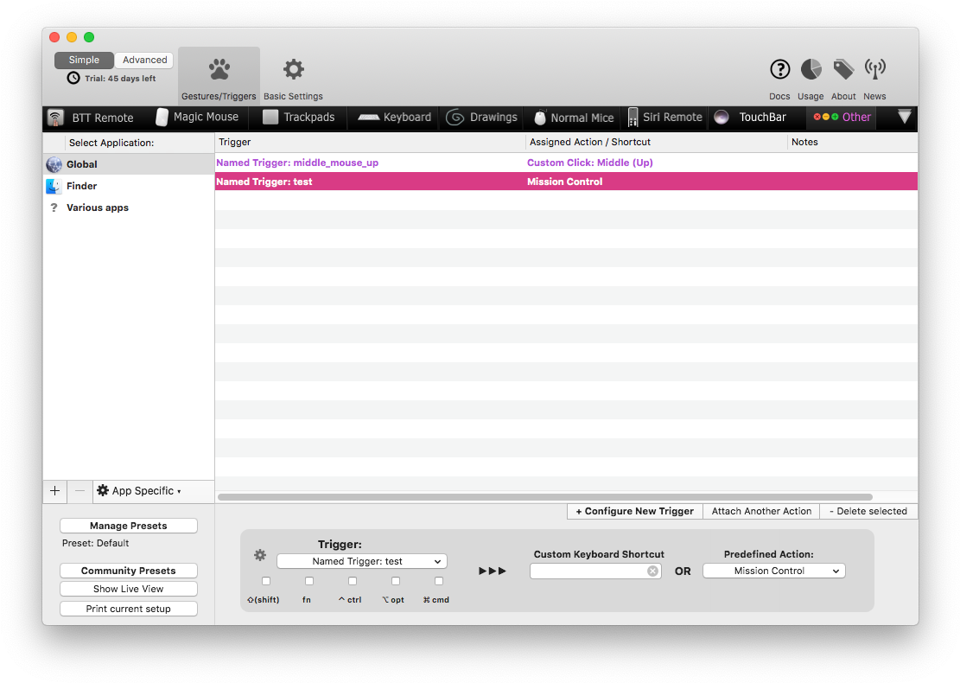Screen dimensions: 960x683
Task: Select Various apps in application list
Action: (129, 207)
